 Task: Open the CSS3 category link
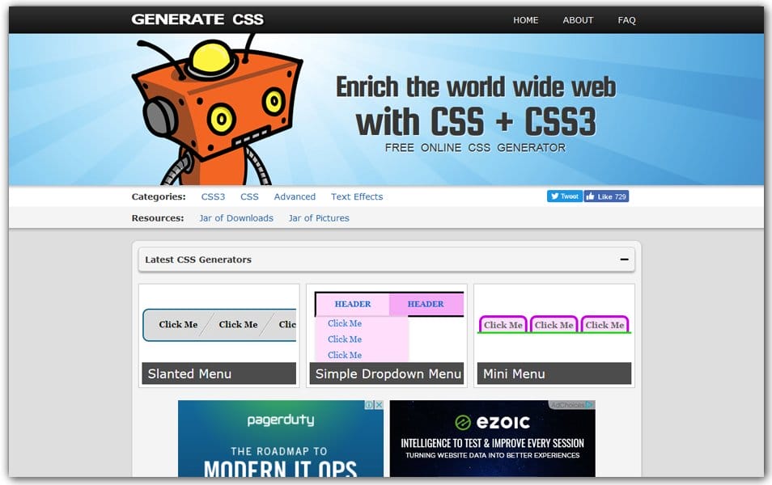click(213, 196)
